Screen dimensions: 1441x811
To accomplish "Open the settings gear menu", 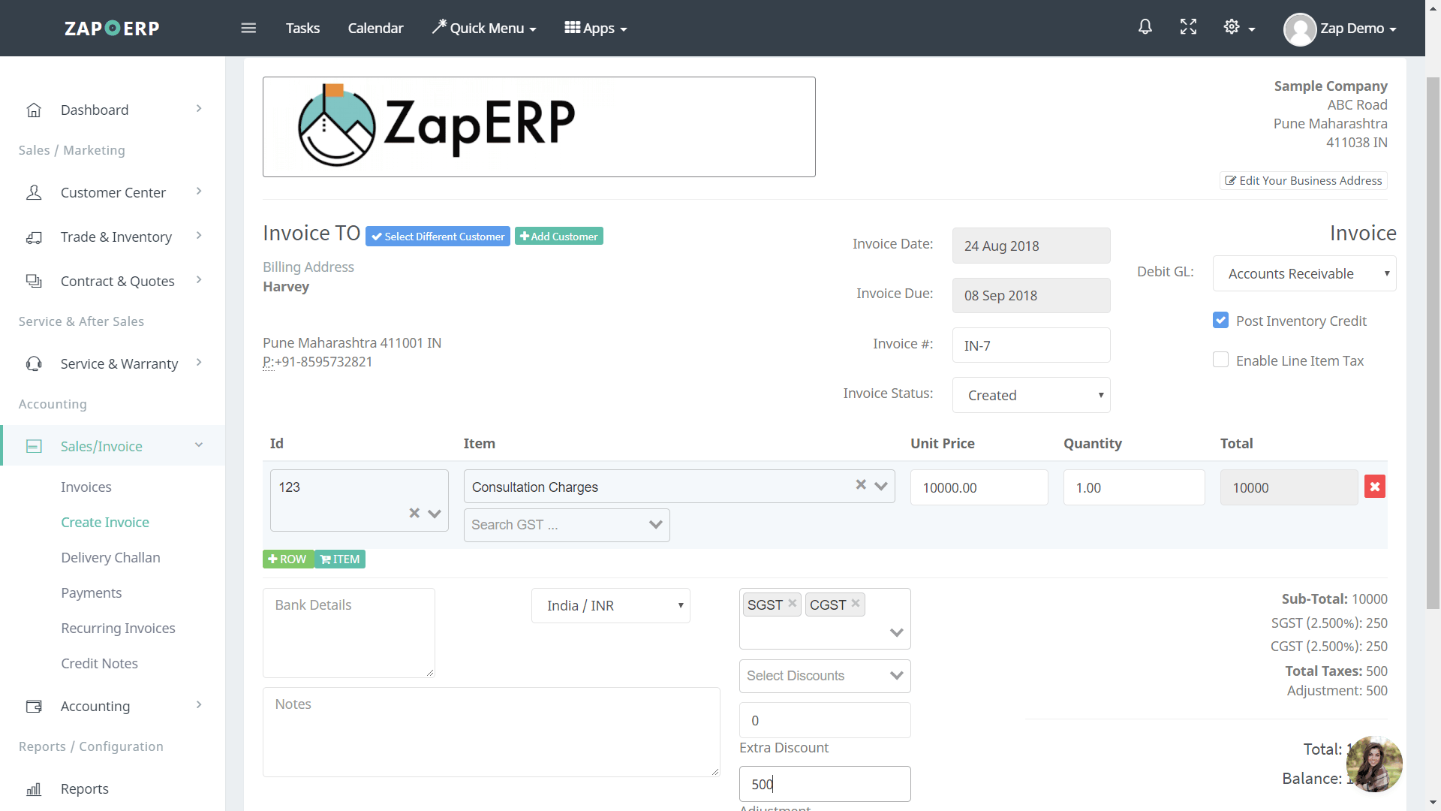I will (x=1239, y=27).
